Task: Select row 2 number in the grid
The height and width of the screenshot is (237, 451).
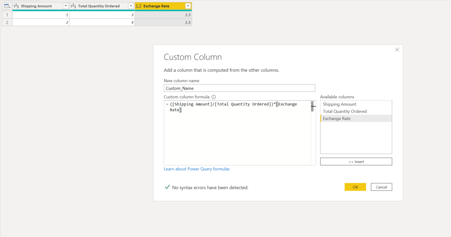Action: [7, 22]
